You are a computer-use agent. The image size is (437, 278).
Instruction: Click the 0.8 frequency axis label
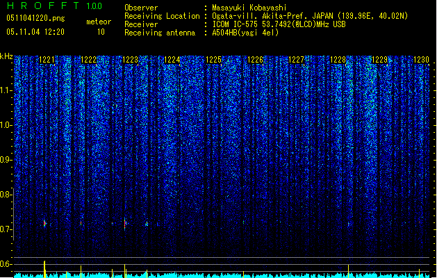6,195
